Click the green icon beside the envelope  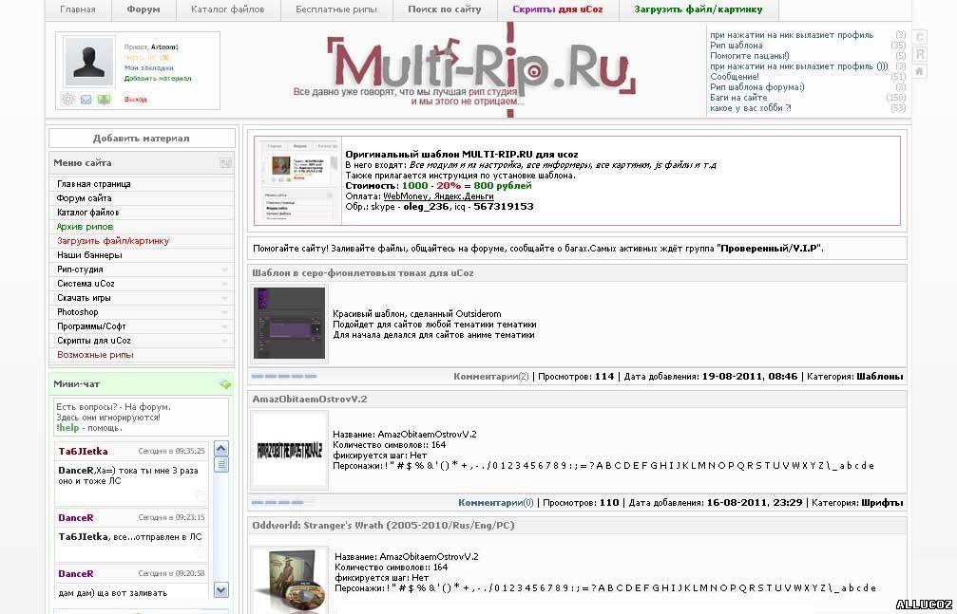pos(104,100)
